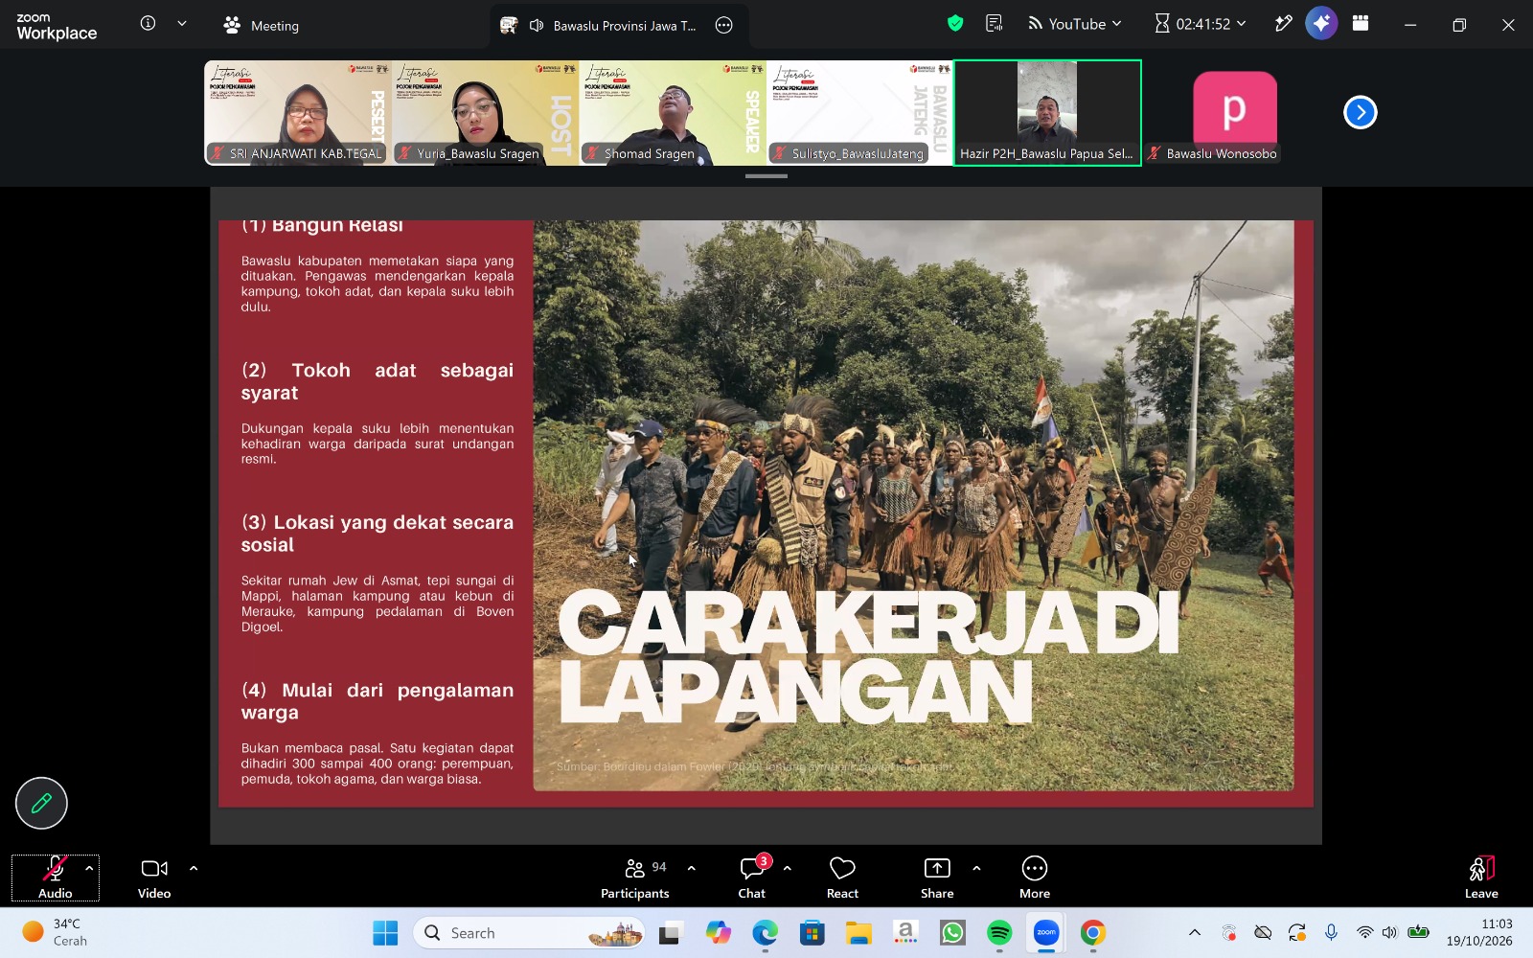Select Yuria_Bawaslu Sragen video thumbnail
1533x958 pixels.
pos(486,113)
